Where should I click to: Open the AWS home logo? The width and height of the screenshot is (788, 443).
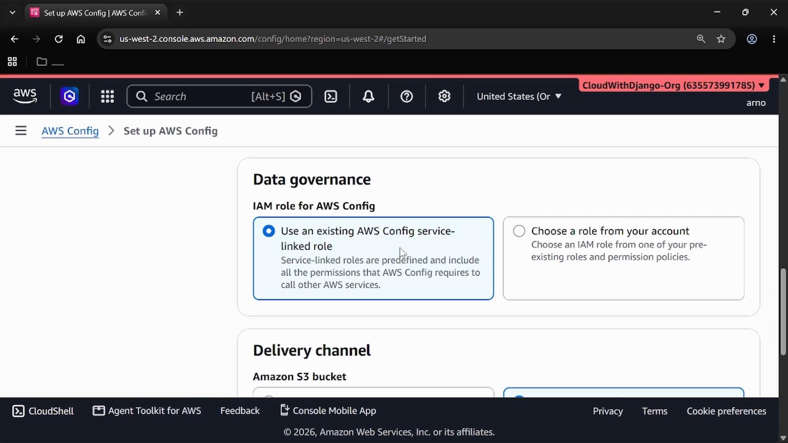25,96
